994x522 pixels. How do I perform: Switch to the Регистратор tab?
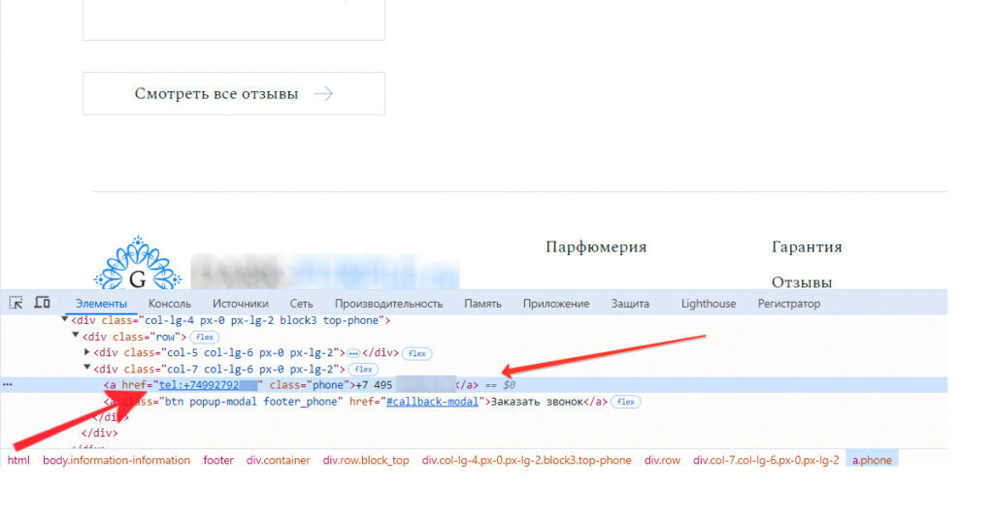788,304
